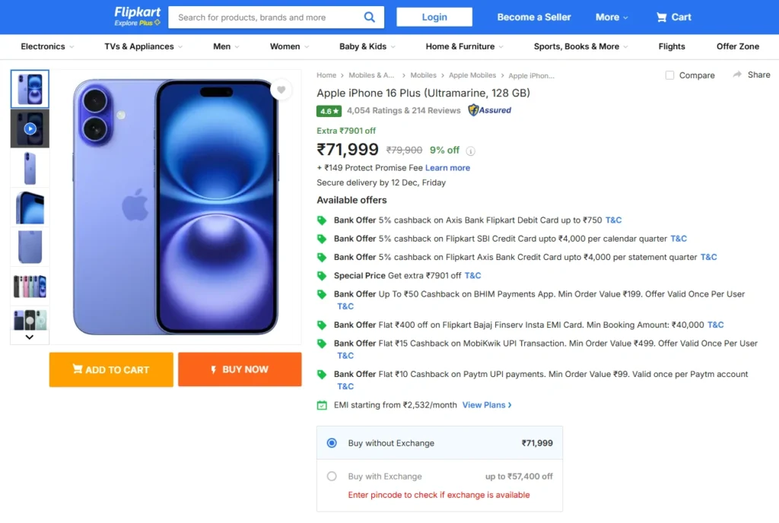The width and height of the screenshot is (779, 523).
Task: Select Buy with Exchange option
Action: (x=332, y=477)
